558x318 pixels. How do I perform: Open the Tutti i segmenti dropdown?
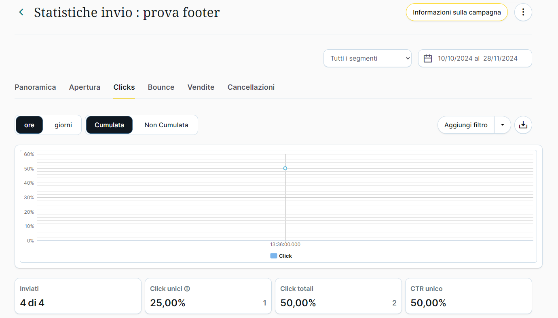coord(367,59)
